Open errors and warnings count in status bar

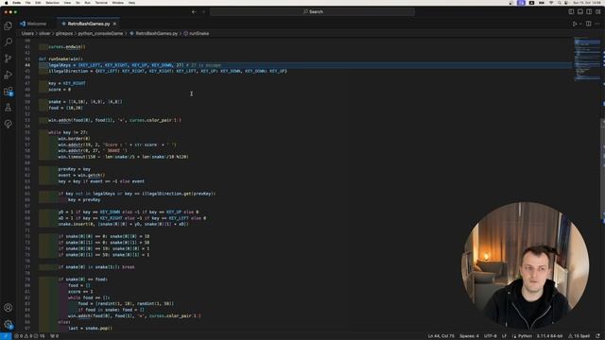(29, 336)
